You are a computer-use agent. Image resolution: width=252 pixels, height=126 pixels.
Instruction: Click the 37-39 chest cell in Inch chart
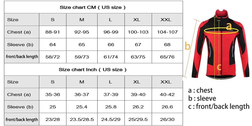click(111, 94)
